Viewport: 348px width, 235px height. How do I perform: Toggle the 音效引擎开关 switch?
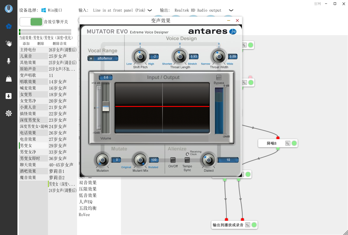point(31,22)
